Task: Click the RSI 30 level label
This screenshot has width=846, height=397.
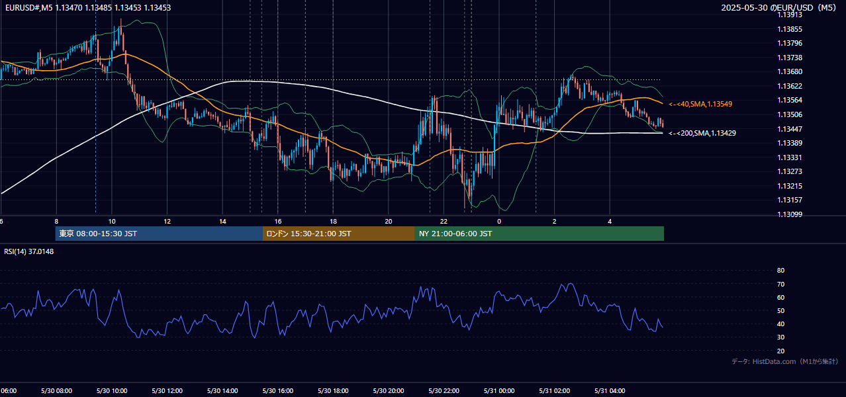Action: [x=780, y=337]
